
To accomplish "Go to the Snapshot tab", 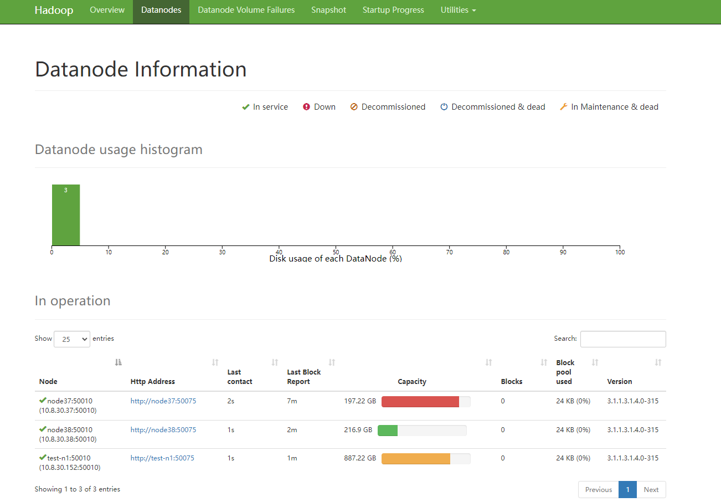I will [x=328, y=10].
